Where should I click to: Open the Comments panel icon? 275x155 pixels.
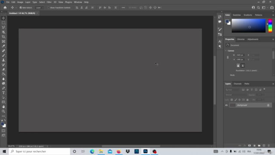pos(220,22)
